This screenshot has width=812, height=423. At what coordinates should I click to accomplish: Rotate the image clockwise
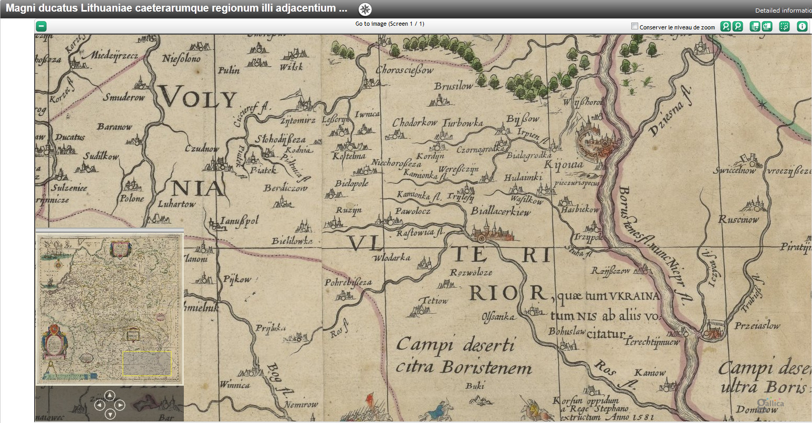tap(767, 26)
